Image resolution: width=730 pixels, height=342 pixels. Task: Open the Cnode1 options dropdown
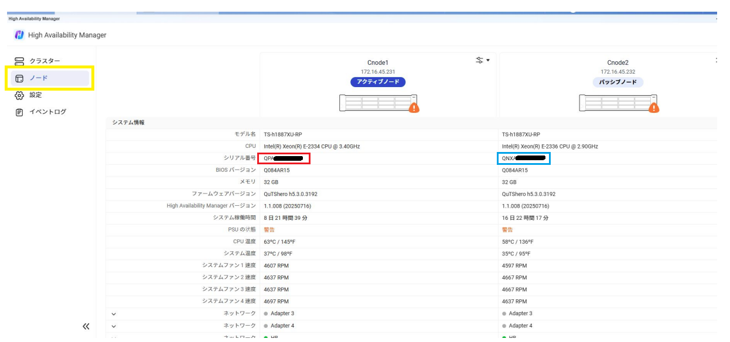pos(483,60)
